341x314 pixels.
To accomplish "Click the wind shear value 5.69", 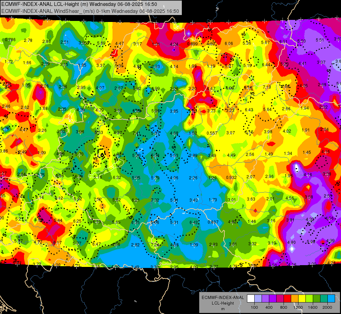I will 101,43.
